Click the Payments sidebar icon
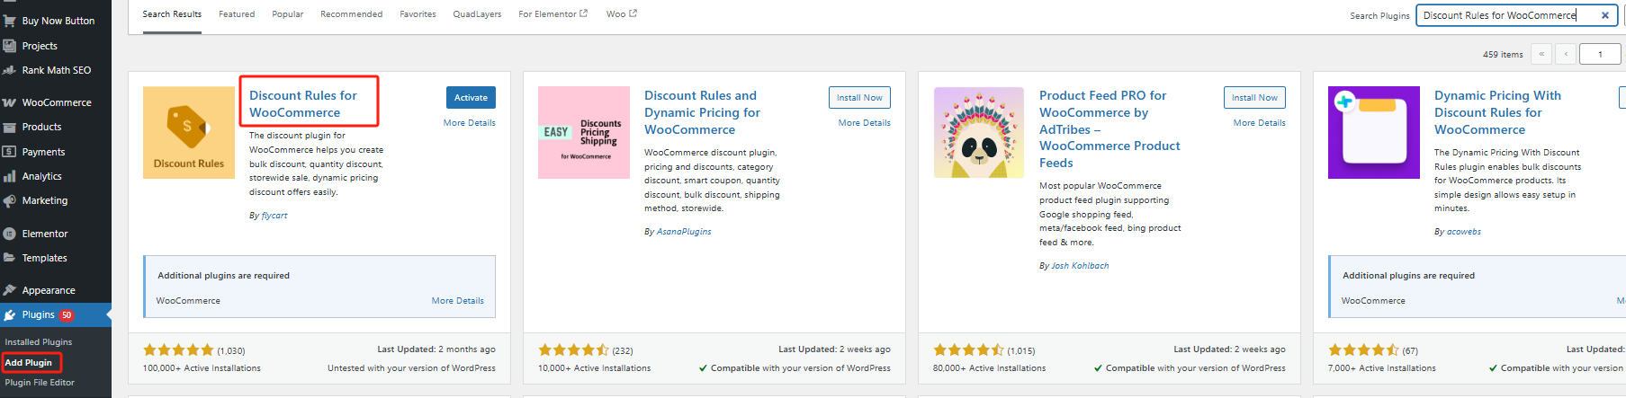 point(10,152)
